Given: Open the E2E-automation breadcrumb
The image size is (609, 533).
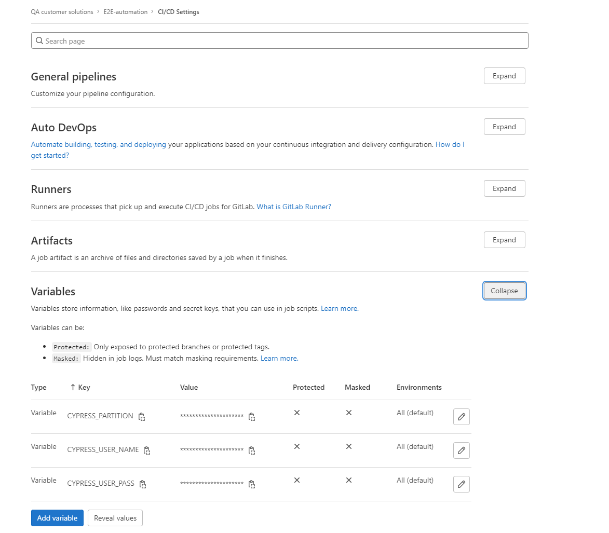Looking at the screenshot, I should (126, 12).
